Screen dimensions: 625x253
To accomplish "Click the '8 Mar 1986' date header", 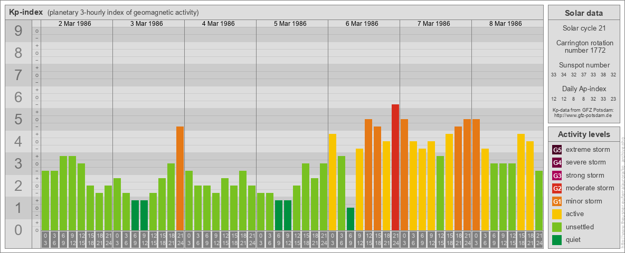I will pyautogui.click(x=505, y=24).
